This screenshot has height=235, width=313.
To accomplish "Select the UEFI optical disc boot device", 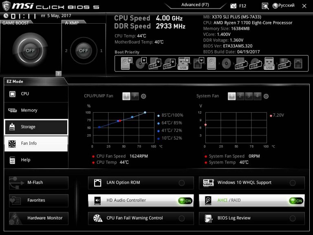I will point(141,64).
